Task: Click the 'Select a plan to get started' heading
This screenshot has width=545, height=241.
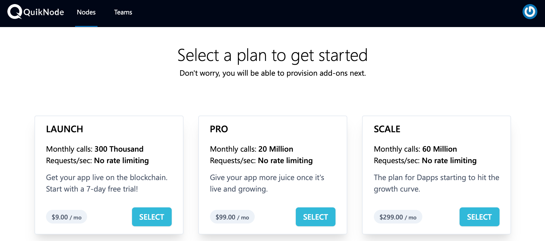Action: click(x=272, y=55)
